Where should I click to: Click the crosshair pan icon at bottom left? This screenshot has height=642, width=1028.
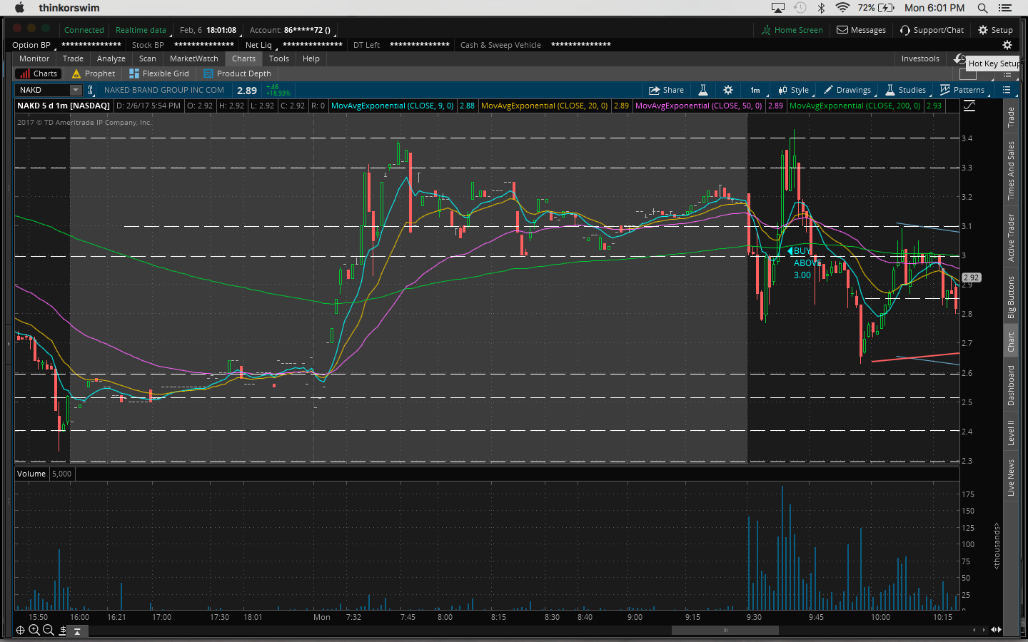(x=20, y=630)
